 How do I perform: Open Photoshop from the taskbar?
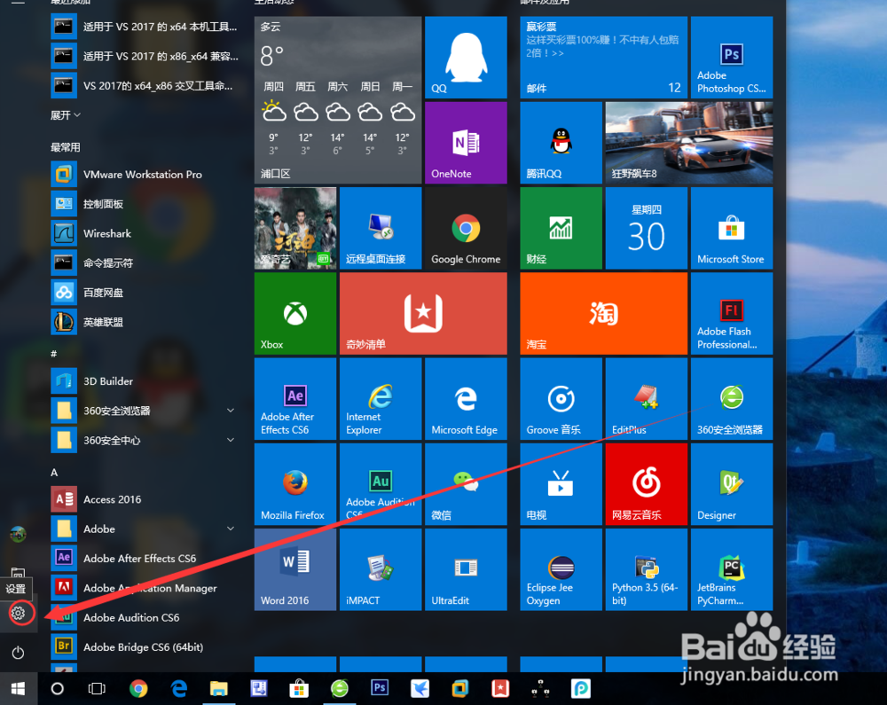[x=380, y=687]
